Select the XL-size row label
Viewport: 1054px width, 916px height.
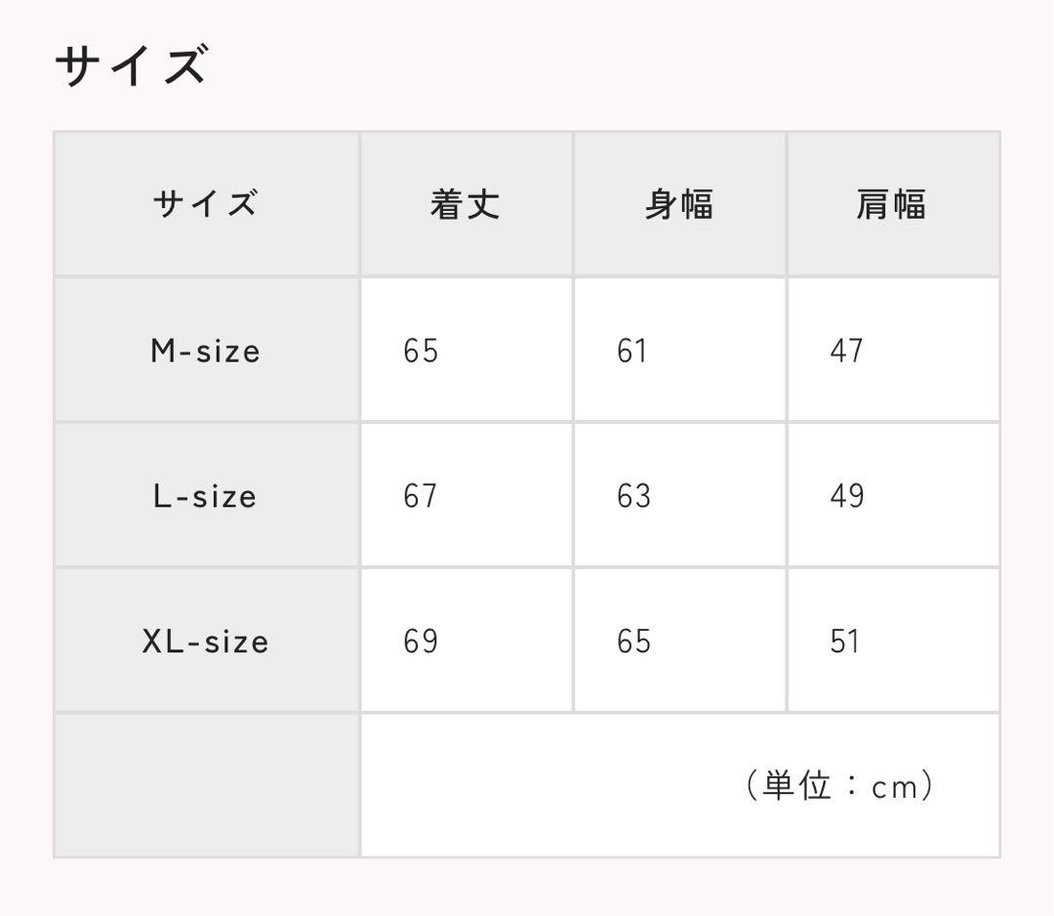coord(205,642)
